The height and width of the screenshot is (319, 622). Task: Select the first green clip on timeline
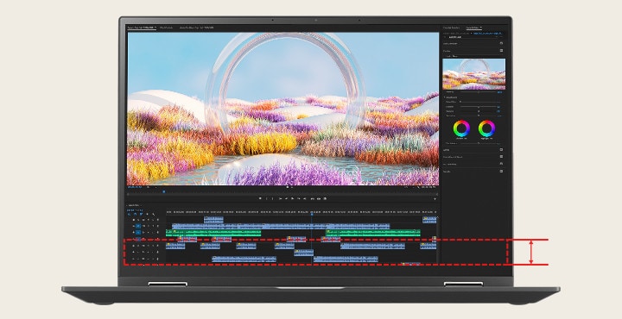pyautogui.click(x=213, y=233)
